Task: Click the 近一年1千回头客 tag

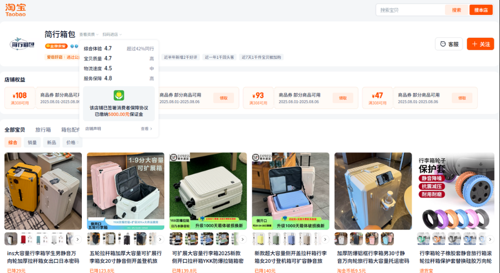Action: [219, 57]
